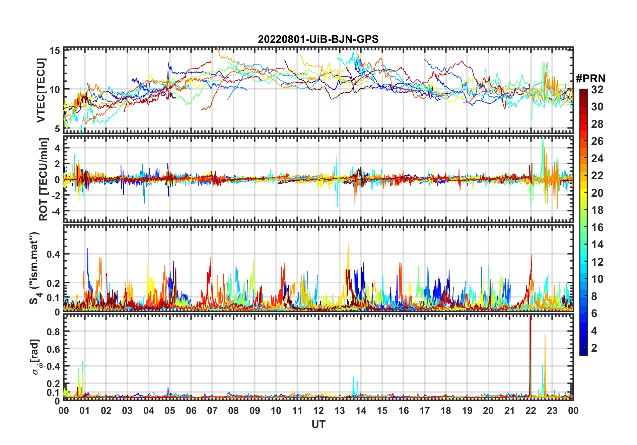Click the σφ[rad] axis label
Viewport: 637px width, 445px height.
pyautogui.click(x=36, y=357)
